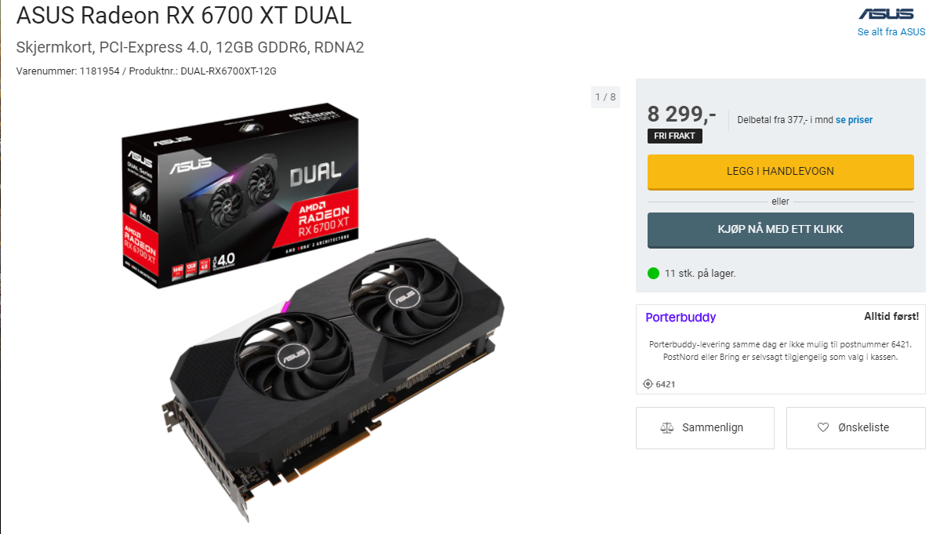Click the green stock status dot
Viewport: 940px width, 534px height.
tap(653, 274)
